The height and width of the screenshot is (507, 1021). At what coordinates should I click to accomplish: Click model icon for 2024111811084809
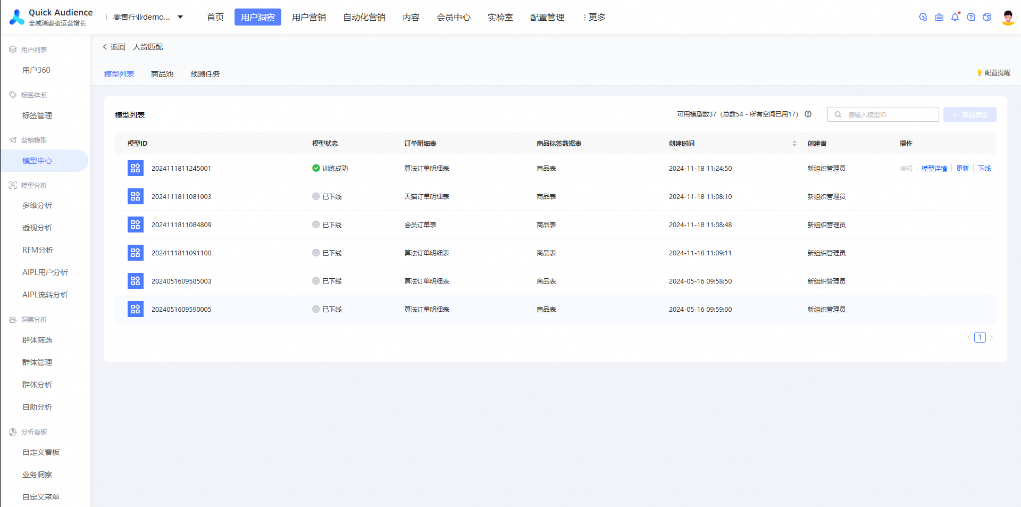click(136, 225)
